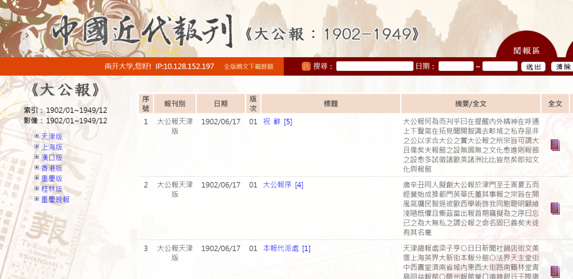Click the 索引:1902/01~1949/12 text
This screenshot has height=279, width=573.
click(x=66, y=110)
